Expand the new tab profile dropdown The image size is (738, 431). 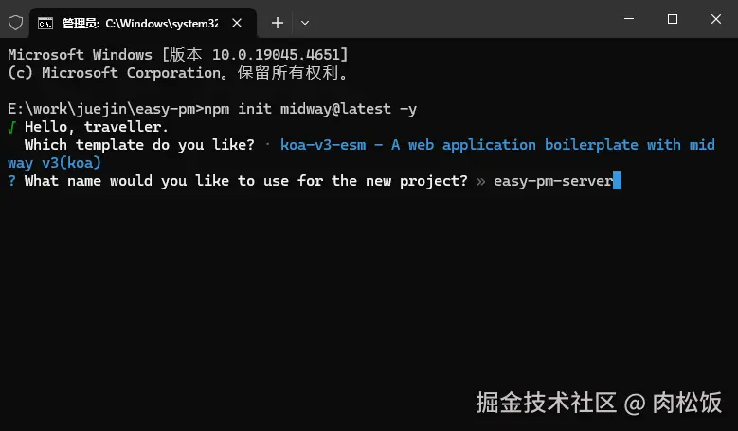click(x=305, y=22)
